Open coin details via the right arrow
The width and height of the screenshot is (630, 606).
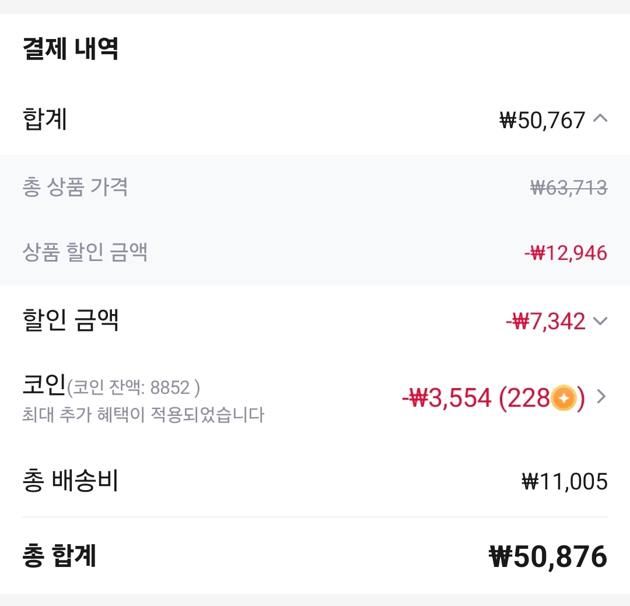point(600,397)
